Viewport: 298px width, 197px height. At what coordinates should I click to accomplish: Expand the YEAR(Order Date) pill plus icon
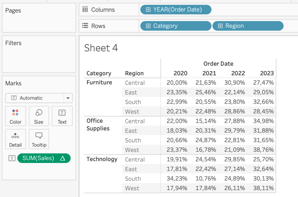pos(148,10)
